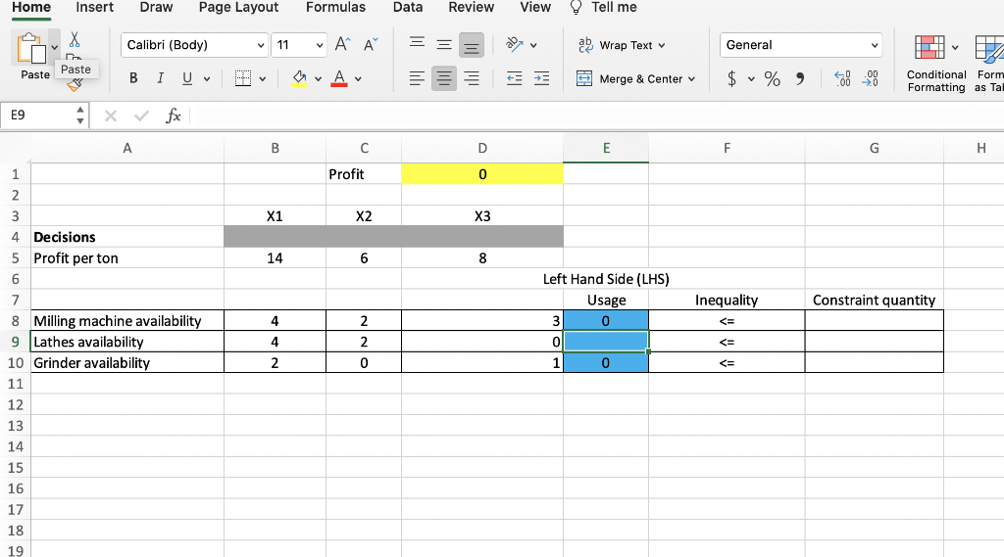Click the Borders icon
This screenshot has width=1004, height=557.
click(243, 78)
